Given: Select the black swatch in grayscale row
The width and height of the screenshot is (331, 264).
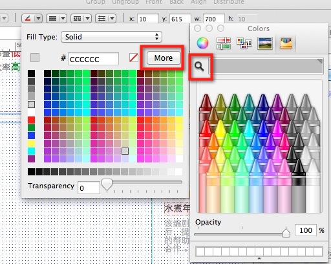Looking at the screenshot, I should coord(31,171).
